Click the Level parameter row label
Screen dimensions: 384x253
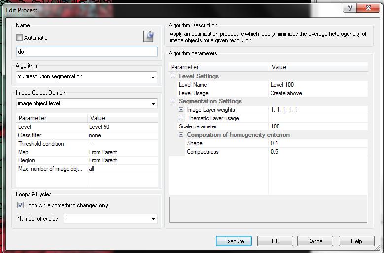(x=25, y=127)
